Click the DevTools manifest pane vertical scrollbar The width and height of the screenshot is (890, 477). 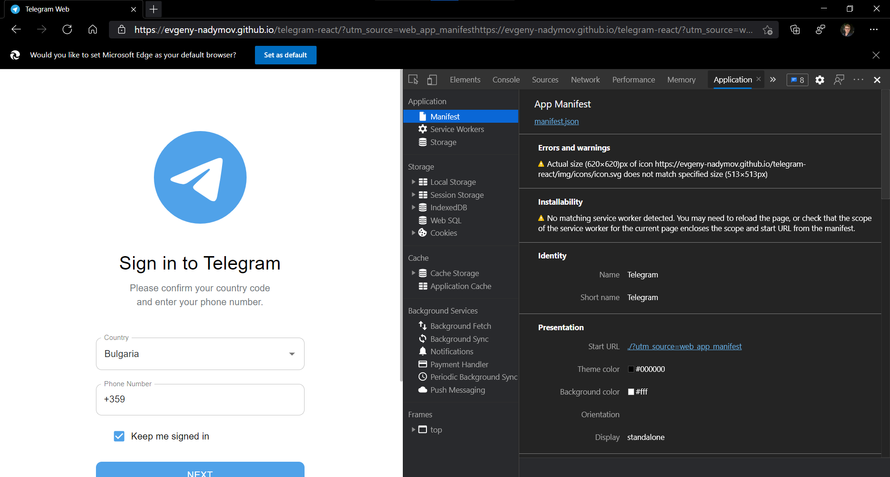click(x=885, y=144)
